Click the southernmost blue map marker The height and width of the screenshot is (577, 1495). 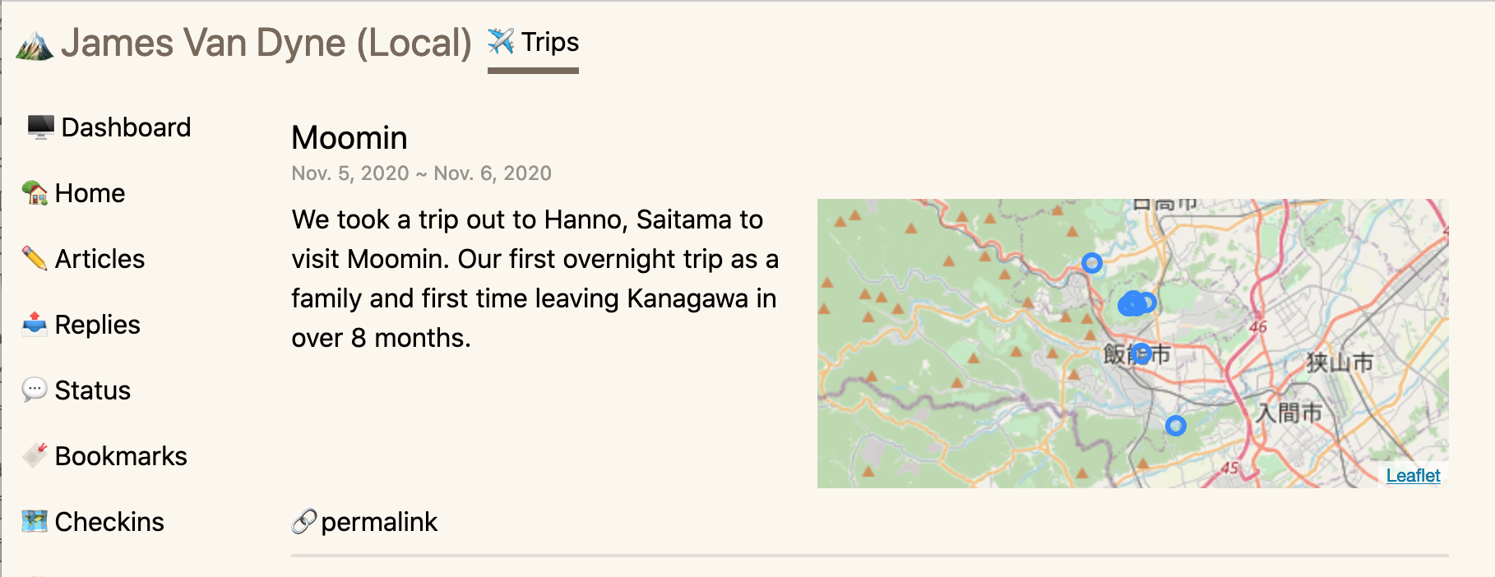pos(1176,426)
